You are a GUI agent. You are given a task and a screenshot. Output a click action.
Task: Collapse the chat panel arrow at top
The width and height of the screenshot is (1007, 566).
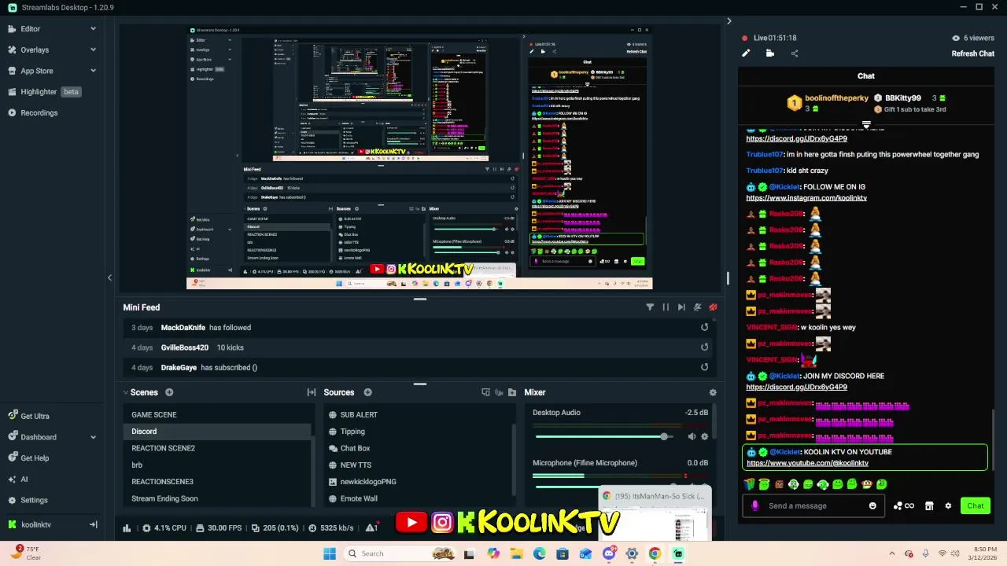729,21
